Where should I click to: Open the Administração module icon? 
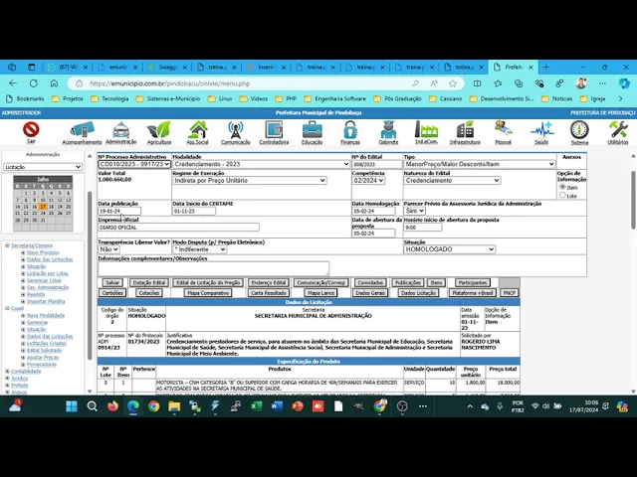point(121,130)
